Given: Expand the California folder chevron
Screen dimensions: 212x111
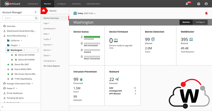Looking at the screenshot, I should click(21, 41).
